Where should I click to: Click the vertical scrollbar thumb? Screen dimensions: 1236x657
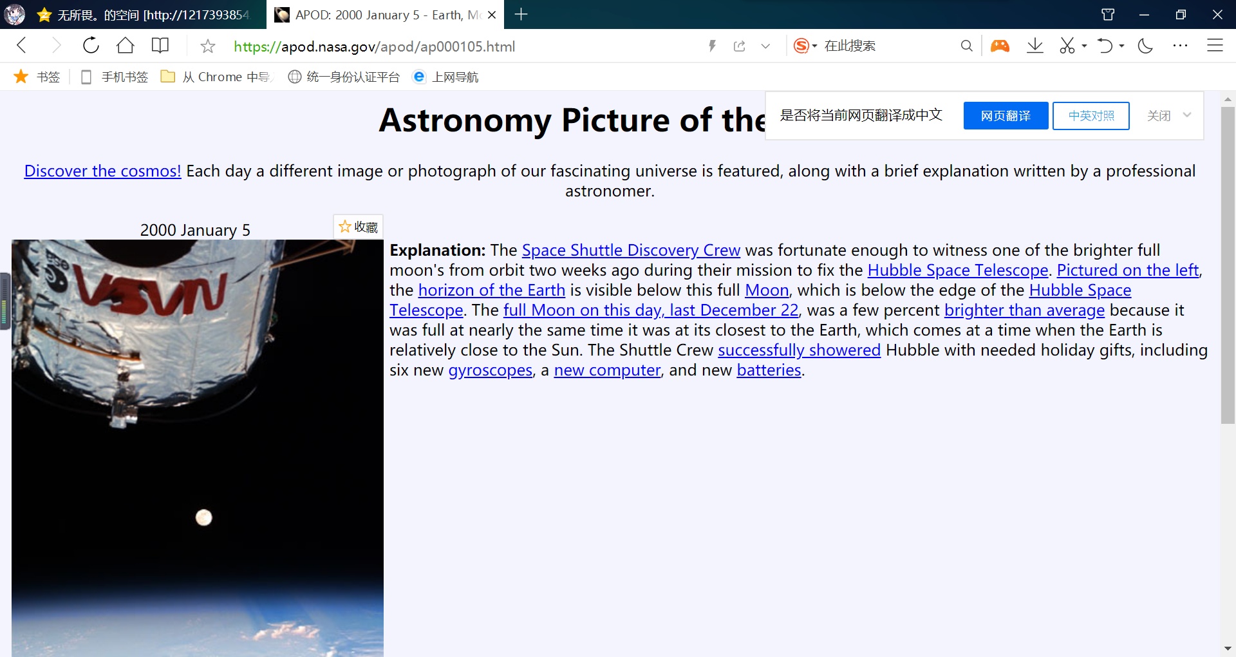pyautogui.click(x=1228, y=265)
